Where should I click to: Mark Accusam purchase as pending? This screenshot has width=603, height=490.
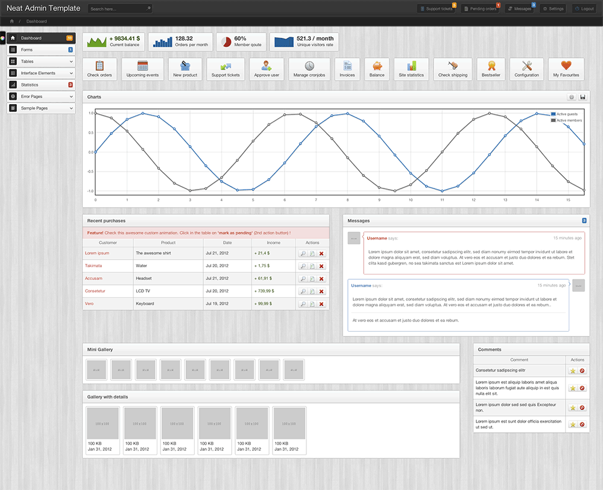point(312,279)
